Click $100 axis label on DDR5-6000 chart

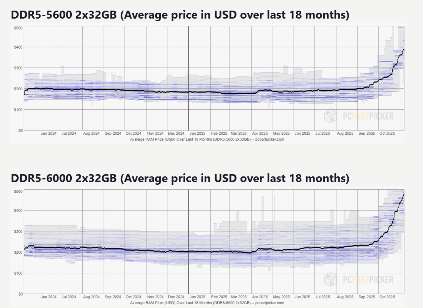[x=18, y=273]
